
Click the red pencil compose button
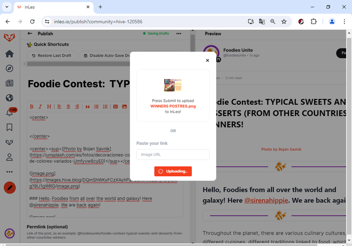coord(10,188)
